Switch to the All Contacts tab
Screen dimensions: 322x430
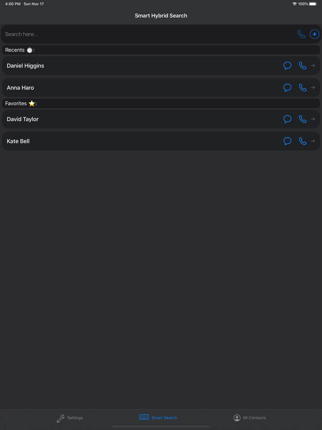250,418
